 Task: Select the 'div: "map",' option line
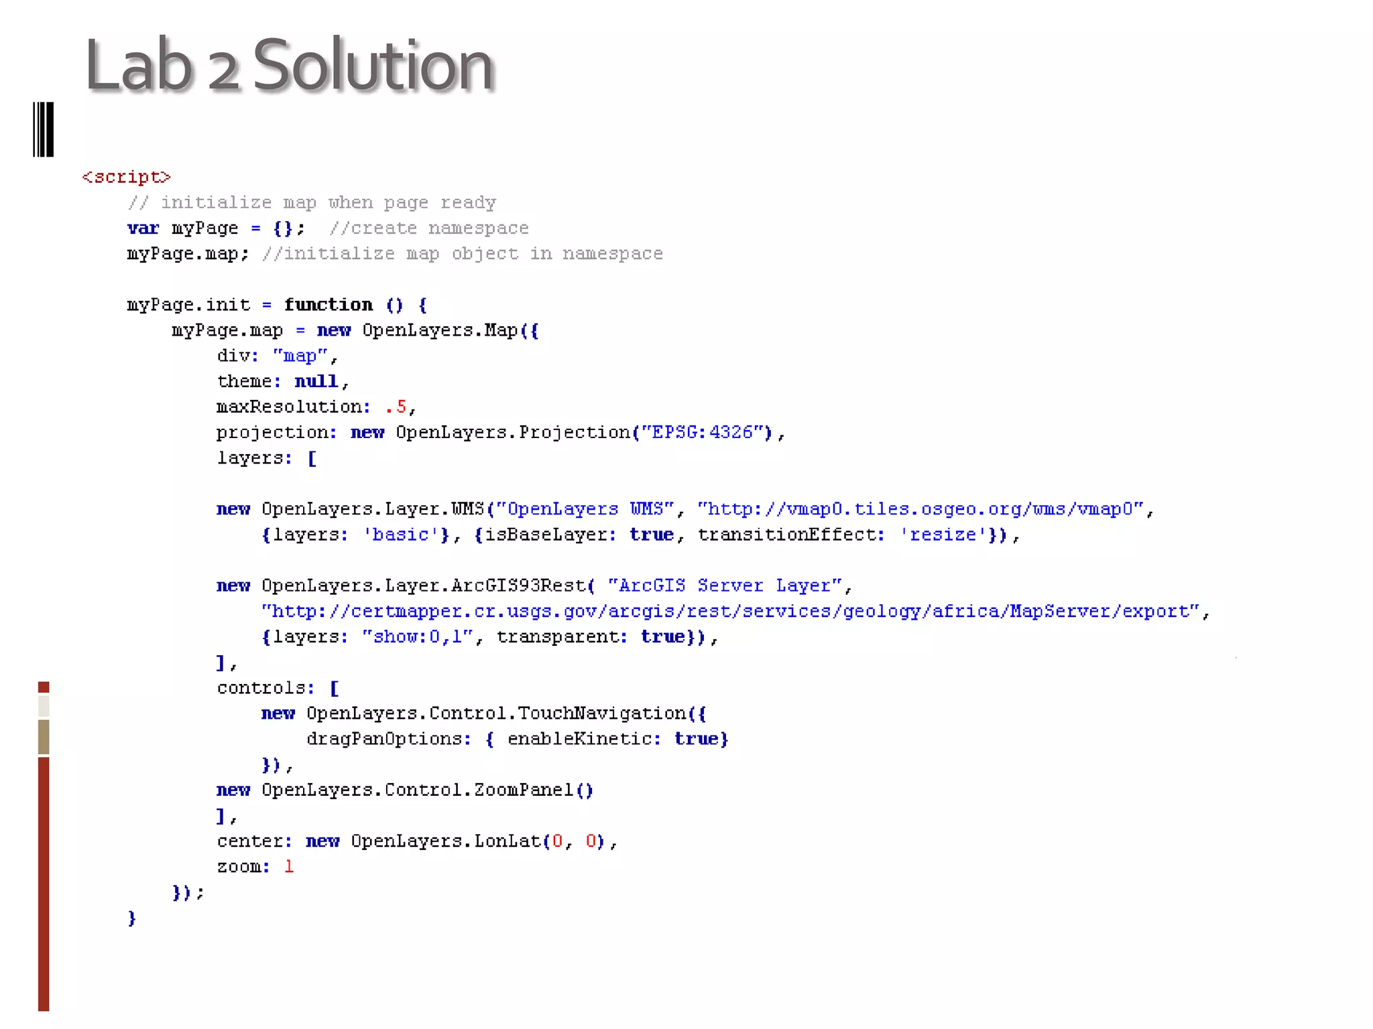277,356
